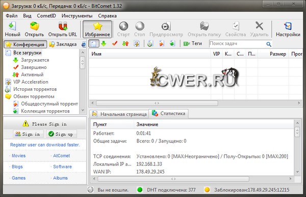
Task: Click the Стоп toolbar icon
Action: [140, 26]
